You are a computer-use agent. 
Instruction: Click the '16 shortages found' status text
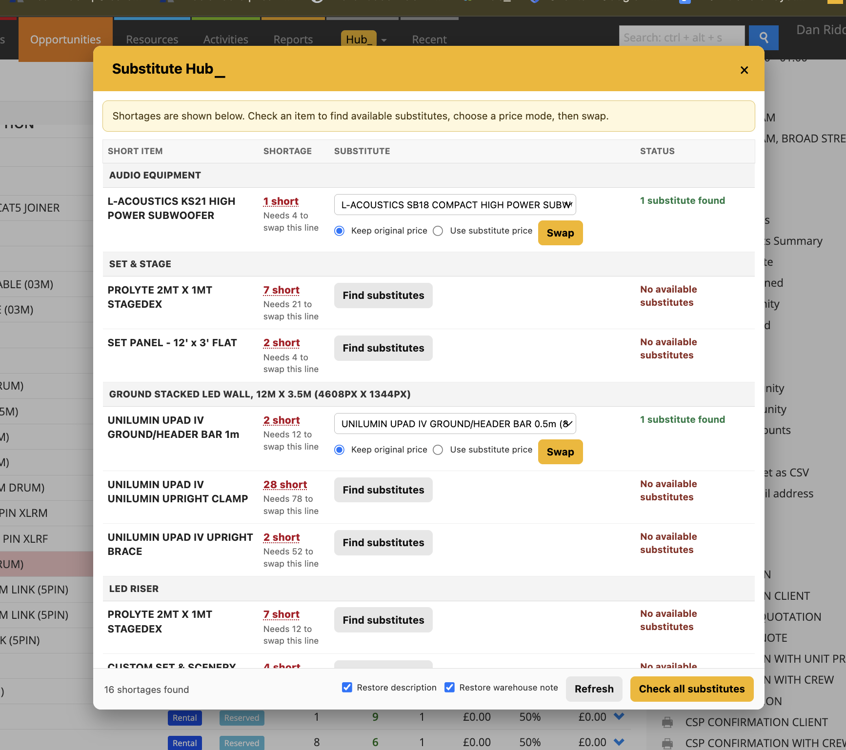(x=146, y=690)
